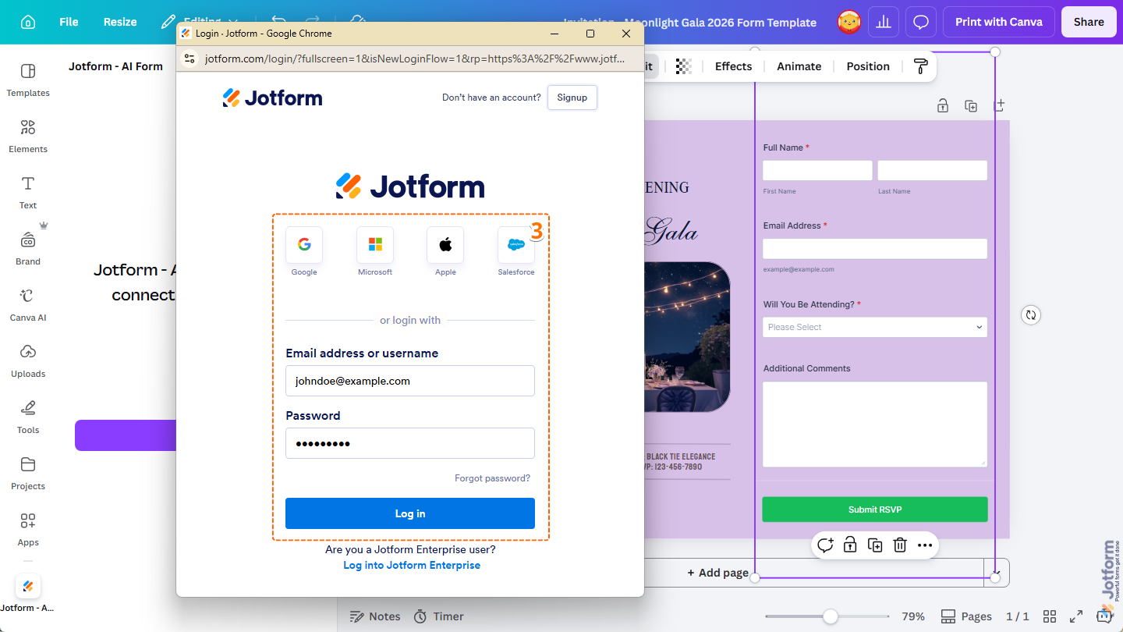
Task: Add a comment from floating element toolbar
Action: pyautogui.click(x=825, y=545)
